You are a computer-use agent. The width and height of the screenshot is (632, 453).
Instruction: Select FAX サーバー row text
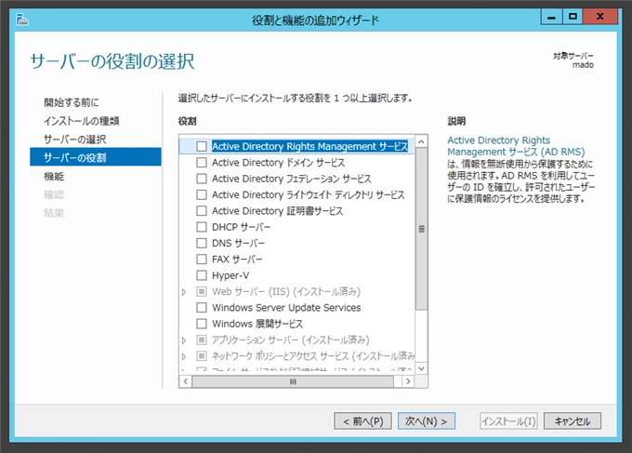click(x=237, y=259)
